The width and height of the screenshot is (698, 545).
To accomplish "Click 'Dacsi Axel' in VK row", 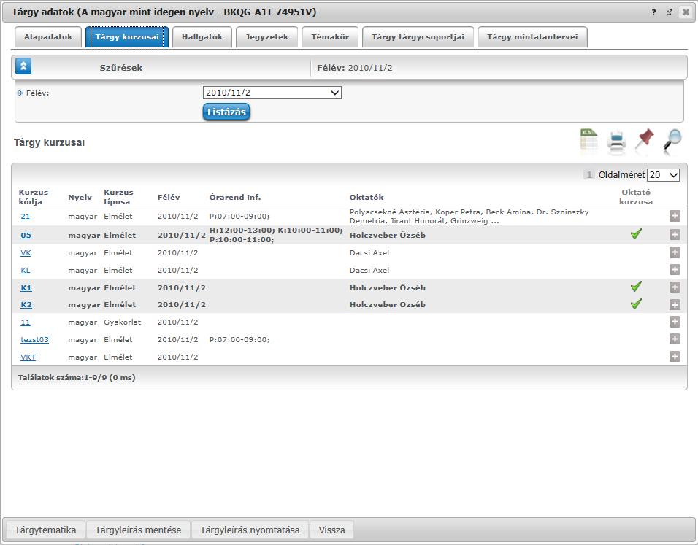I will click(x=369, y=252).
